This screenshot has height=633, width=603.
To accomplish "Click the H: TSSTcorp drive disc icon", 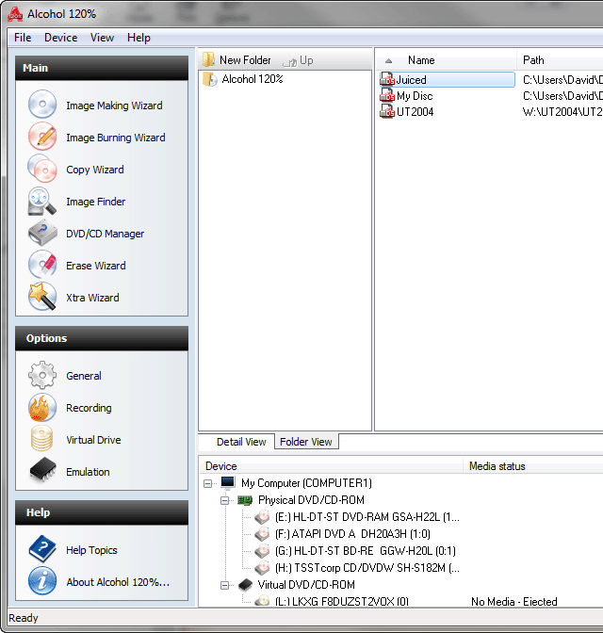I will [x=262, y=568].
